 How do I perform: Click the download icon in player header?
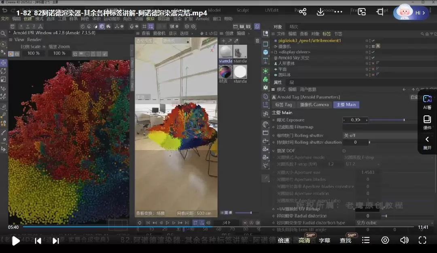[320, 12]
